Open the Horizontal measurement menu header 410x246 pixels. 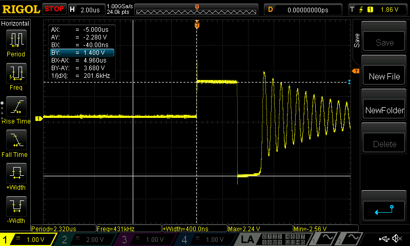pyautogui.click(x=15, y=24)
